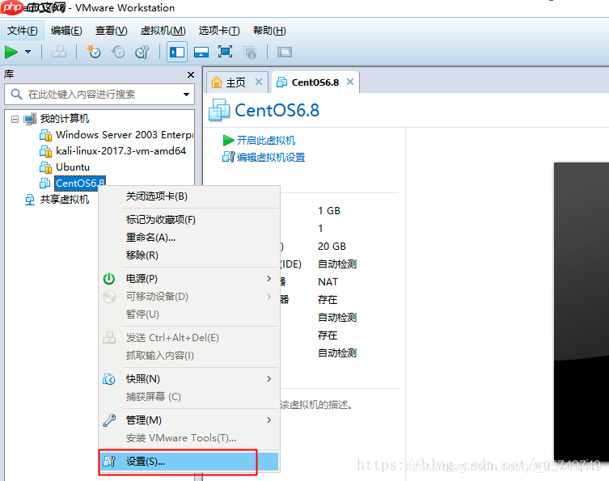609x481 pixels.
Task: Click the 快照(N) submenu arrow
Action: (x=269, y=379)
